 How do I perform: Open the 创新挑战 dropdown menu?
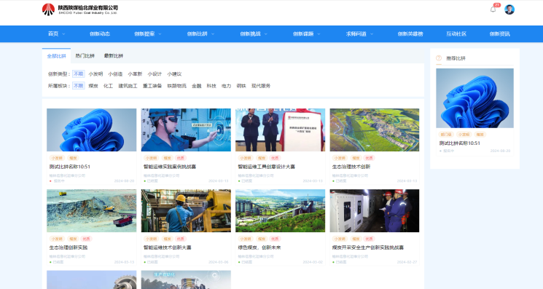254,34
